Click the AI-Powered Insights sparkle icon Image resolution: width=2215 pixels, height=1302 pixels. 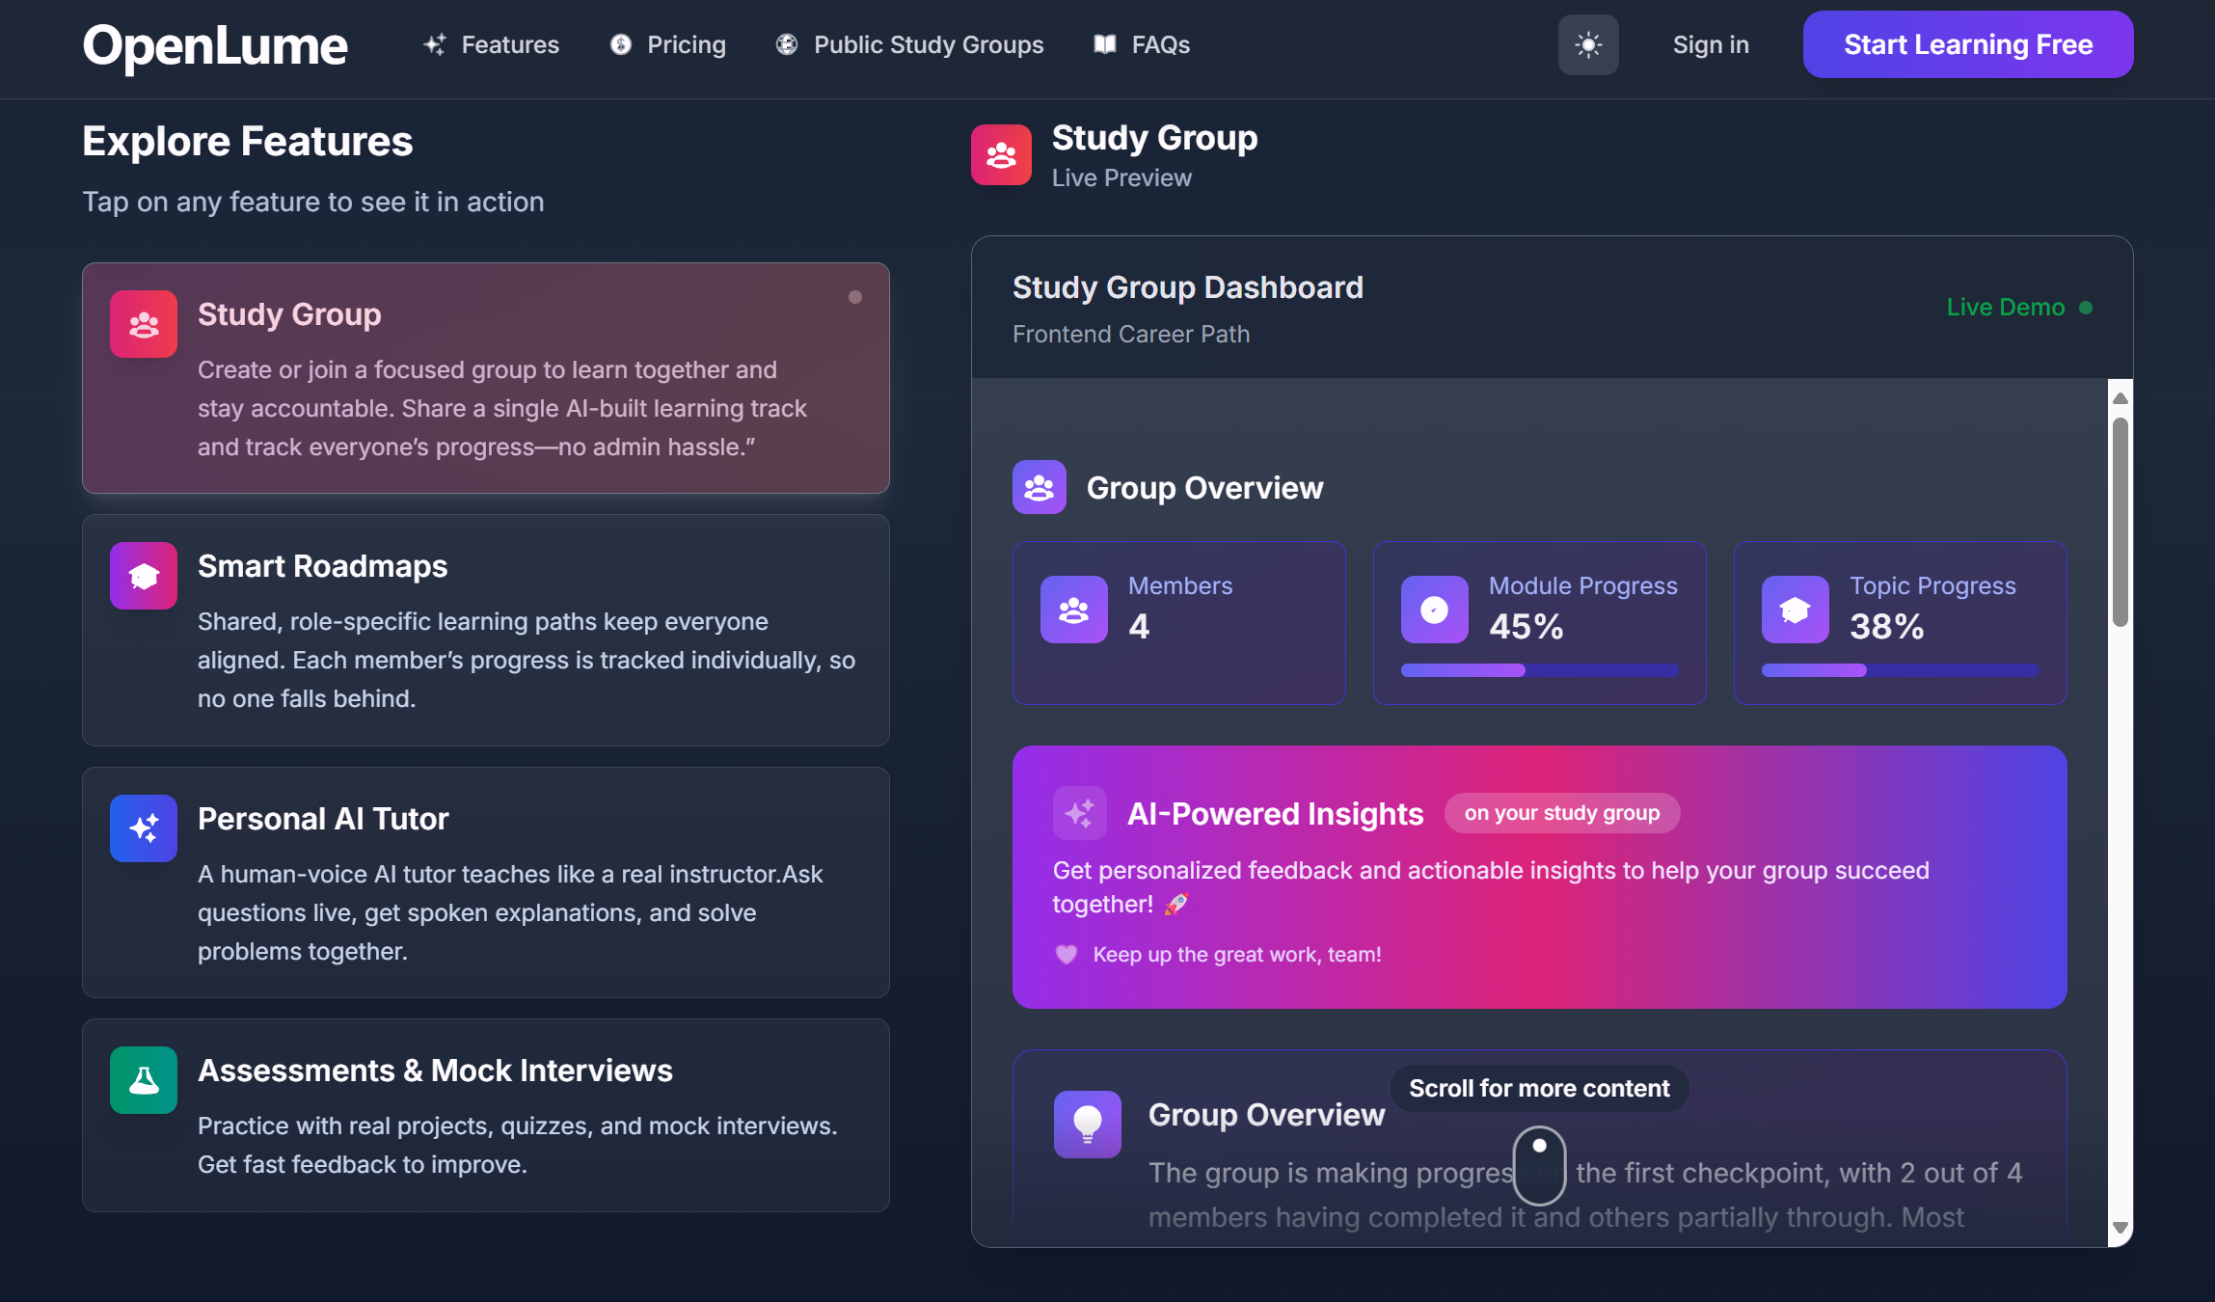point(1079,813)
